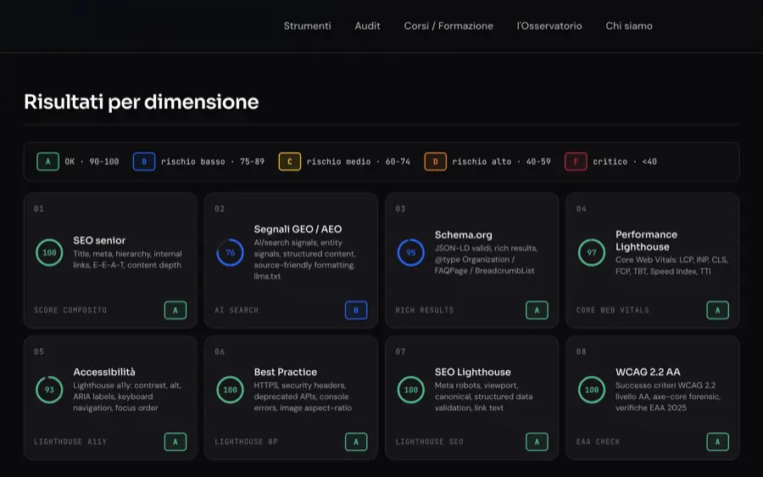Select the SEO Lighthouse card title
The height and width of the screenshot is (477, 763).
tap(472, 372)
